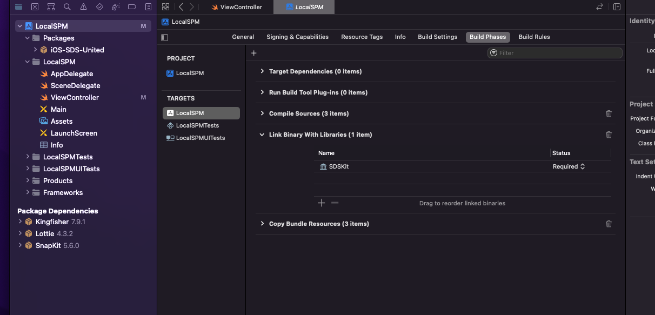The height and width of the screenshot is (315, 655).
Task: Add an editor on the right
Action: (617, 7)
